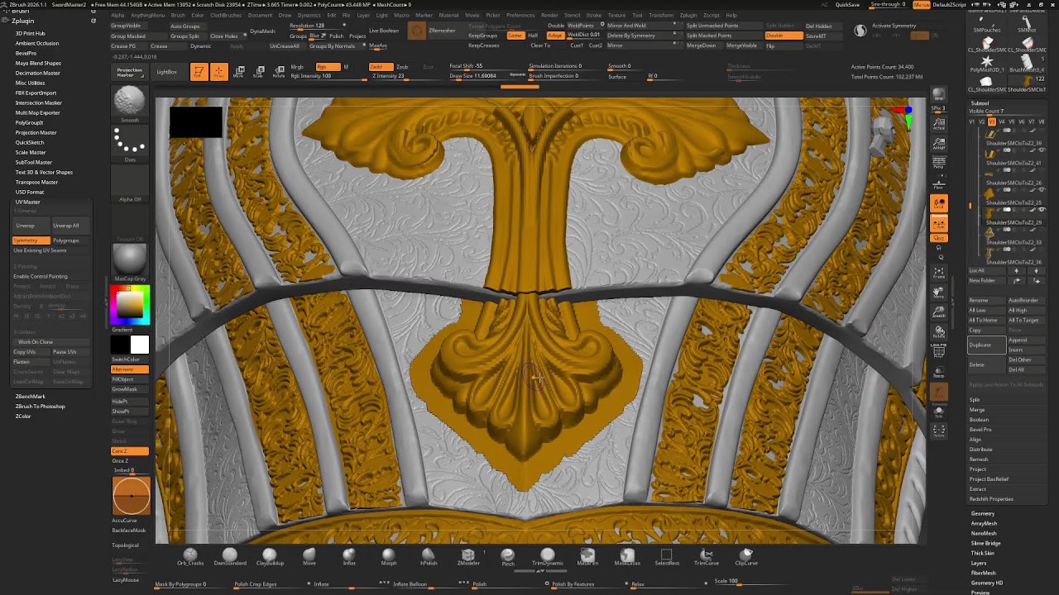
Task: Expand the Boolean section in Subtool
Action: [x=979, y=420]
